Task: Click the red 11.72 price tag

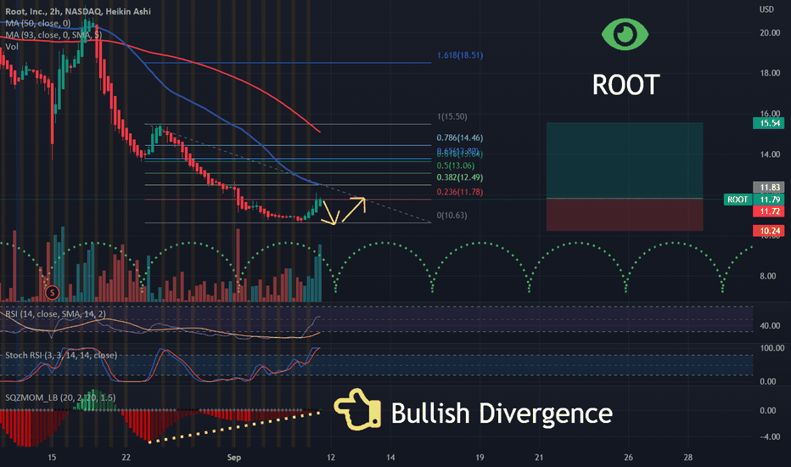Action: click(x=769, y=211)
